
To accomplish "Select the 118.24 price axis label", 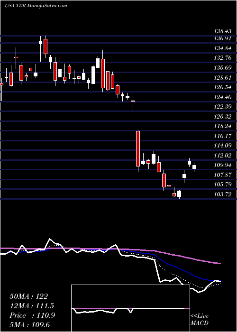I will [223, 126].
